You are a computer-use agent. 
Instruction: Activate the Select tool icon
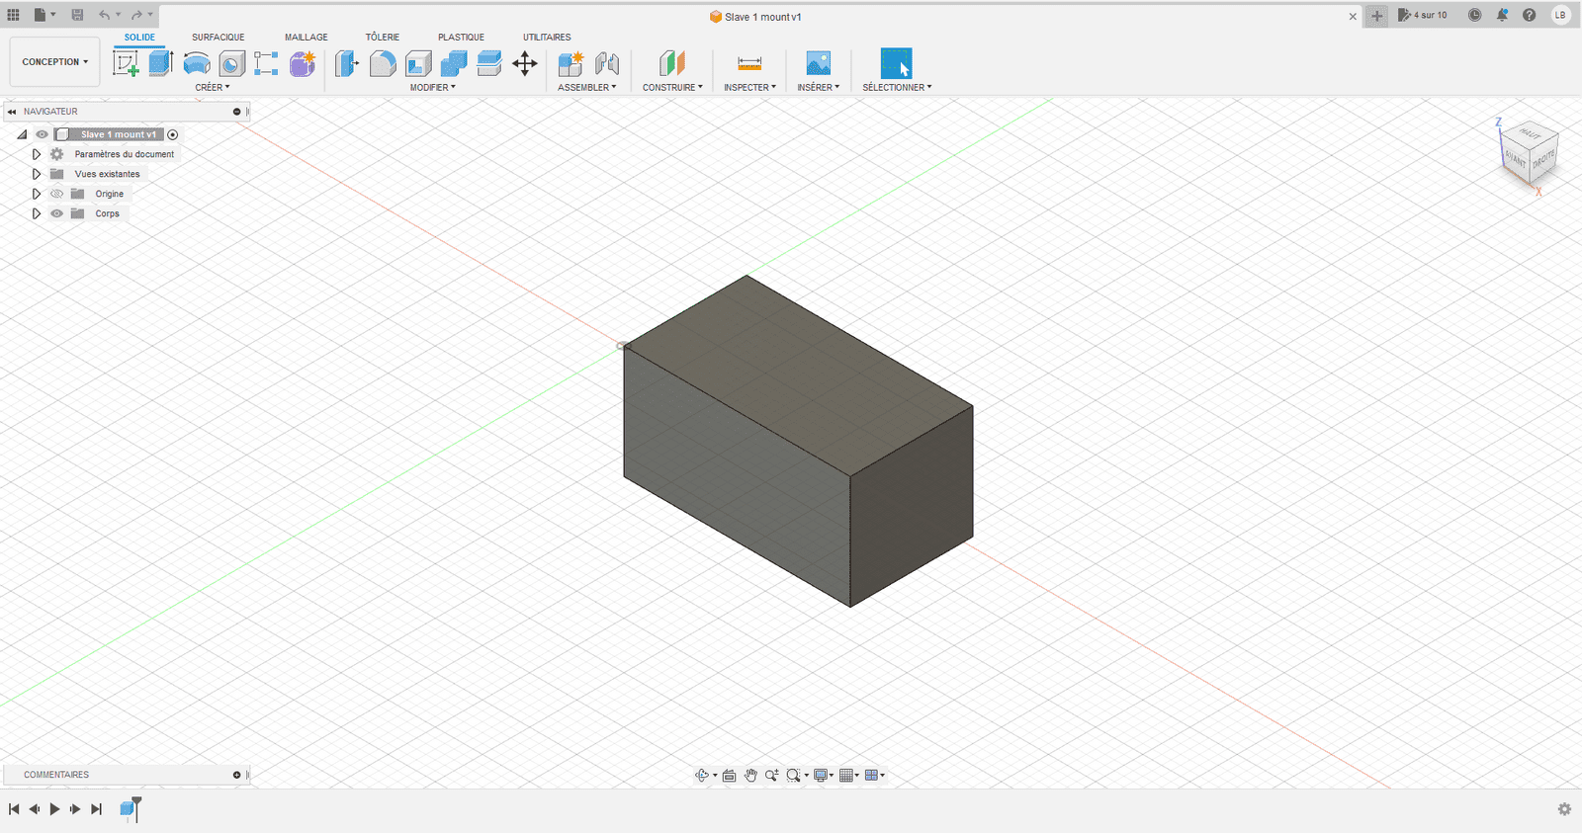click(x=896, y=63)
